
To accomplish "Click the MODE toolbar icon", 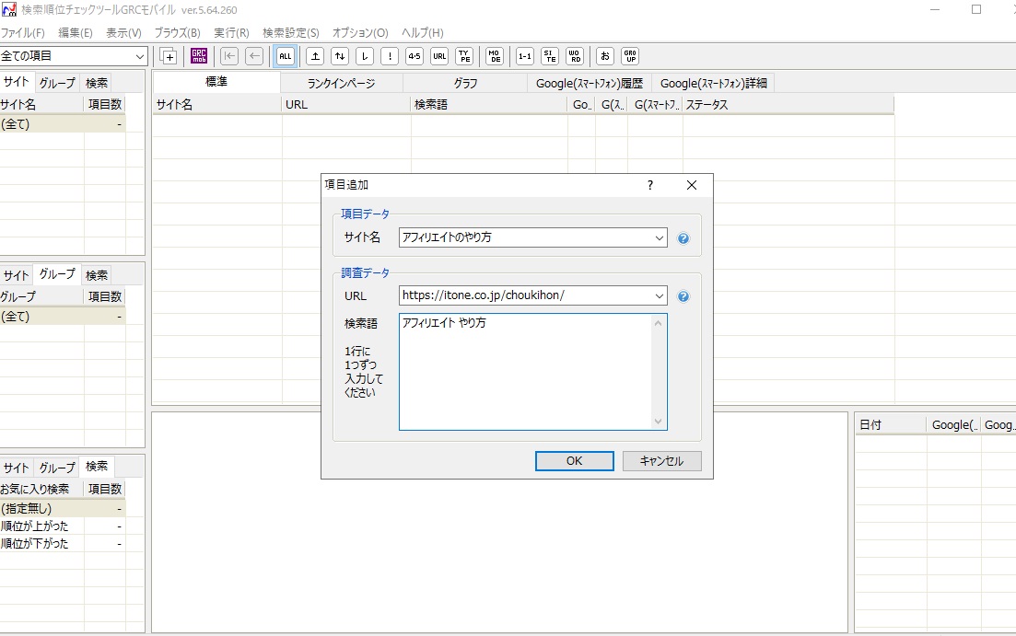I will tap(495, 56).
